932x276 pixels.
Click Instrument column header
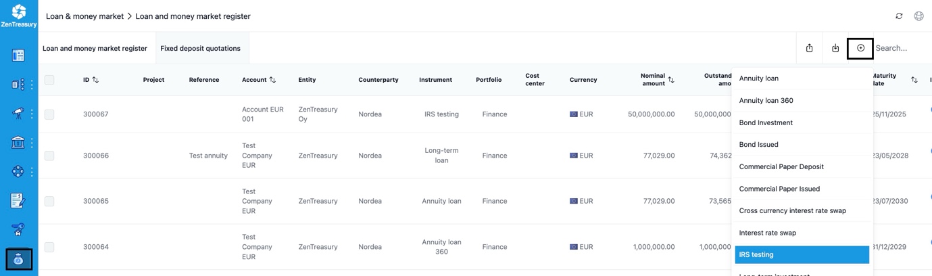tap(435, 80)
